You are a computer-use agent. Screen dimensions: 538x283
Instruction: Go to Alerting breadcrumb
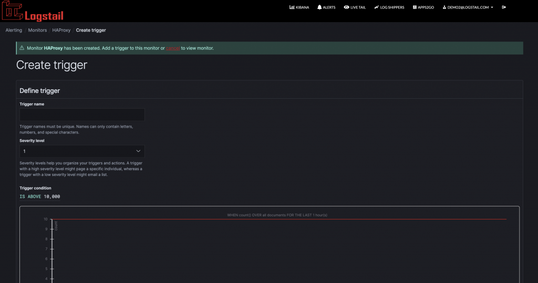[x=14, y=30]
